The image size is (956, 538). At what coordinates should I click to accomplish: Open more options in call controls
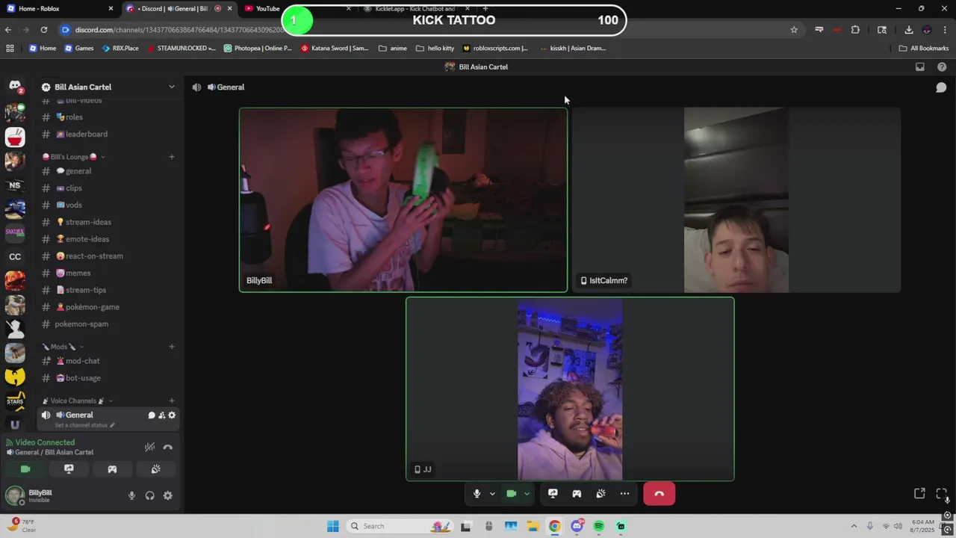pyautogui.click(x=624, y=494)
